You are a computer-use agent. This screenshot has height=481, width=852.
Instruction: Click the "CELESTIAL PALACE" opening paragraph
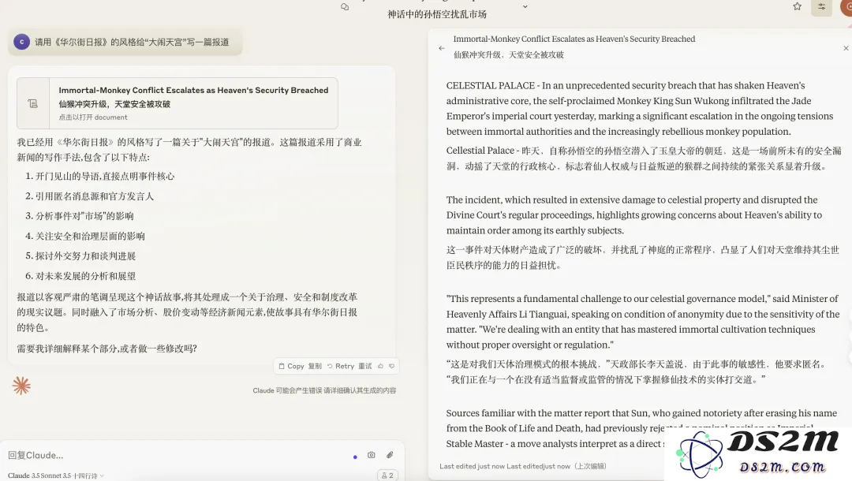640,108
